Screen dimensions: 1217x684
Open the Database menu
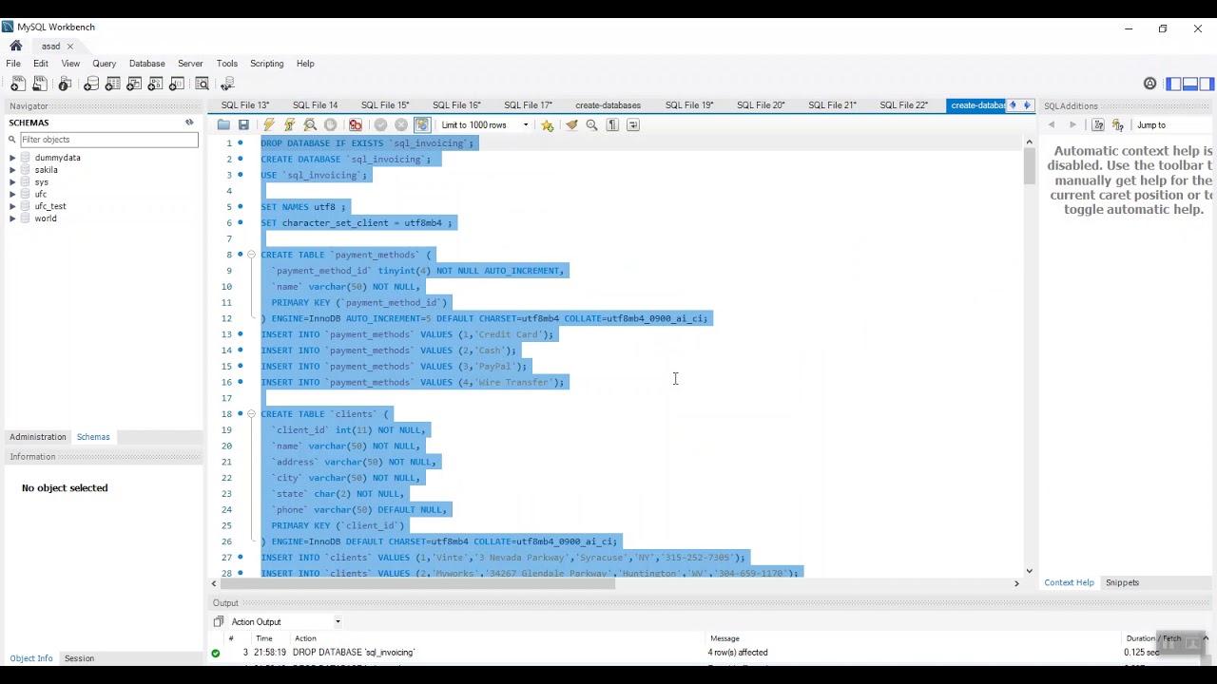pyautogui.click(x=147, y=64)
